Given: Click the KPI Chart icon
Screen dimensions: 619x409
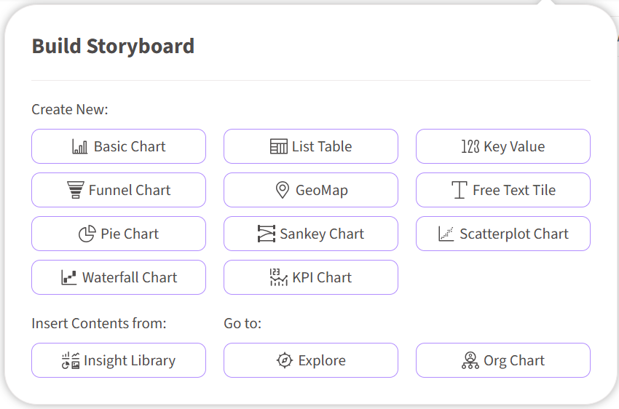Looking at the screenshot, I should 278,277.
